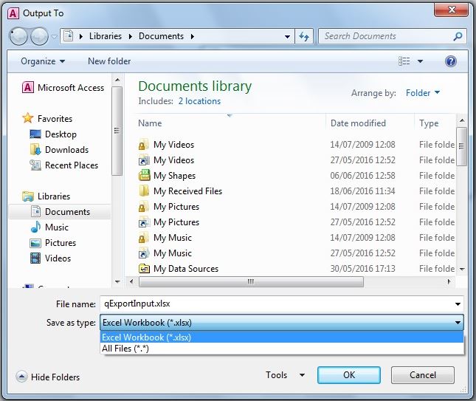Image resolution: width=476 pixels, height=401 pixels.
Task: Click the refresh icon beside address bar
Action: tap(304, 36)
